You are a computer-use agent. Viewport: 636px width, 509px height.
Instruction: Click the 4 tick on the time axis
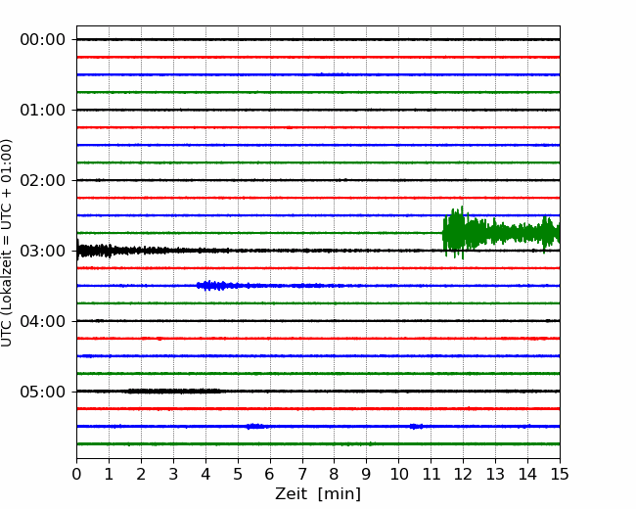(205, 474)
